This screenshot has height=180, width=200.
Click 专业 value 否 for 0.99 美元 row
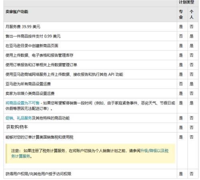pyautogui.click(x=181, y=36)
